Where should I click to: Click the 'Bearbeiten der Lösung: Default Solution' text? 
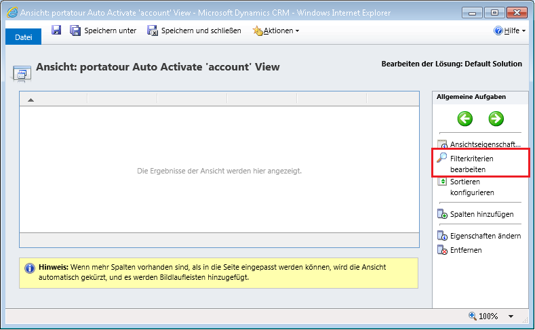pyautogui.click(x=452, y=64)
